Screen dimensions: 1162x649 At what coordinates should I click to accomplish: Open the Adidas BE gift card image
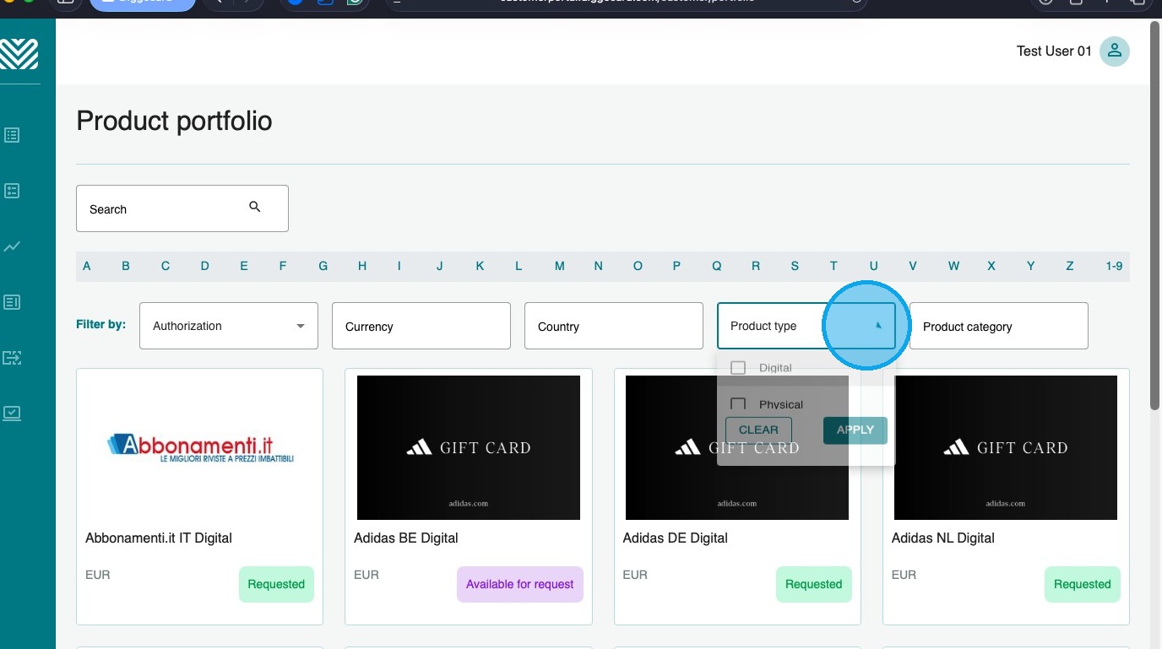coord(469,448)
